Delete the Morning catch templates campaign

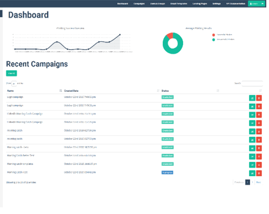pyautogui.click(x=259, y=165)
